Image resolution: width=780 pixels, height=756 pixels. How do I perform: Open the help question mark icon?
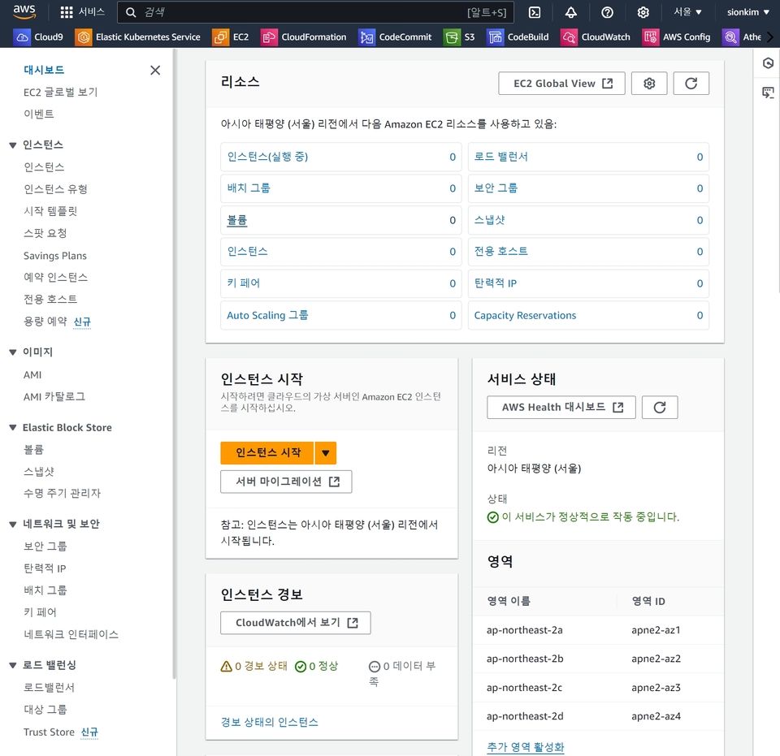tap(608, 12)
